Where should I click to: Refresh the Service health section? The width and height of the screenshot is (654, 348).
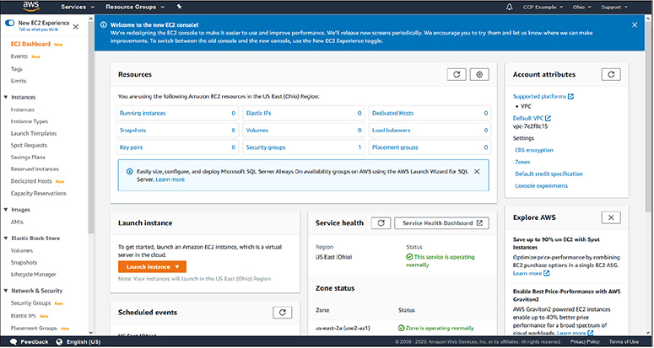pos(380,223)
